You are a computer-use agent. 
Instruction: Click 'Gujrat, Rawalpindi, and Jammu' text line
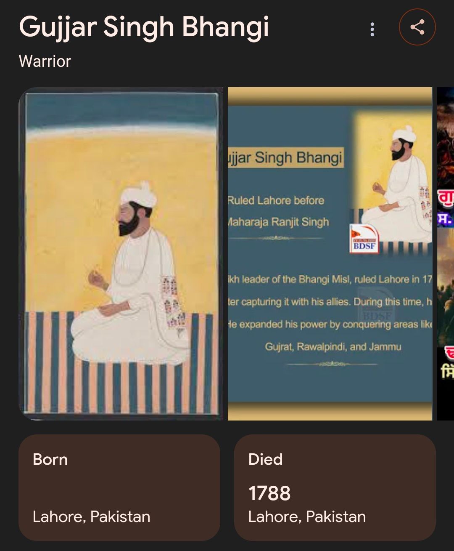pyautogui.click(x=333, y=347)
